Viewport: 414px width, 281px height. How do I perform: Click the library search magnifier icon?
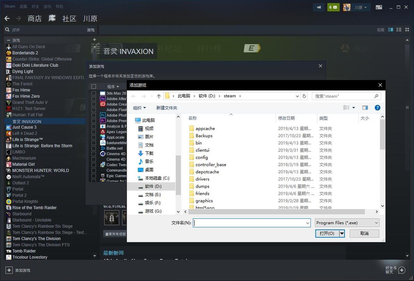[x=7, y=30]
